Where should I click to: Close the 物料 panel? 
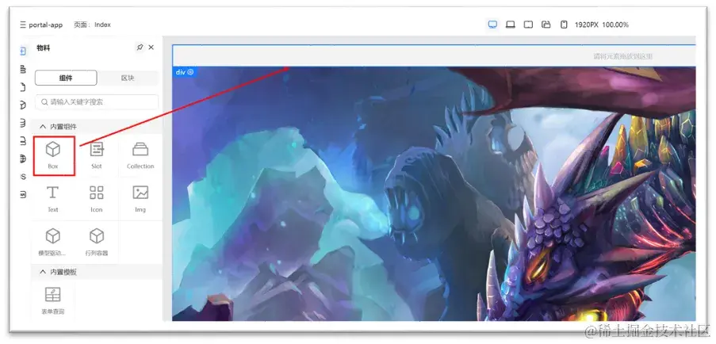(151, 48)
